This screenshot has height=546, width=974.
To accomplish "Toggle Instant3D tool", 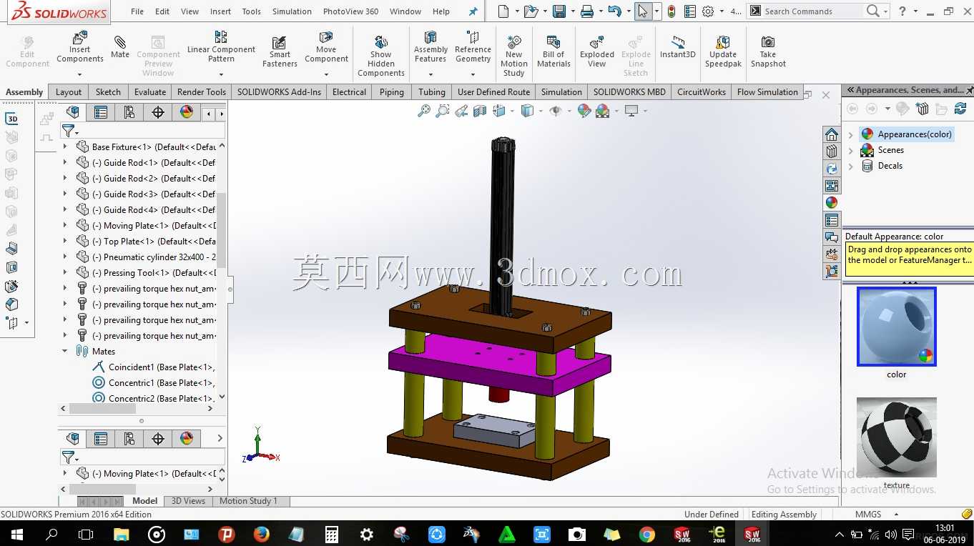I will [677, 46].
